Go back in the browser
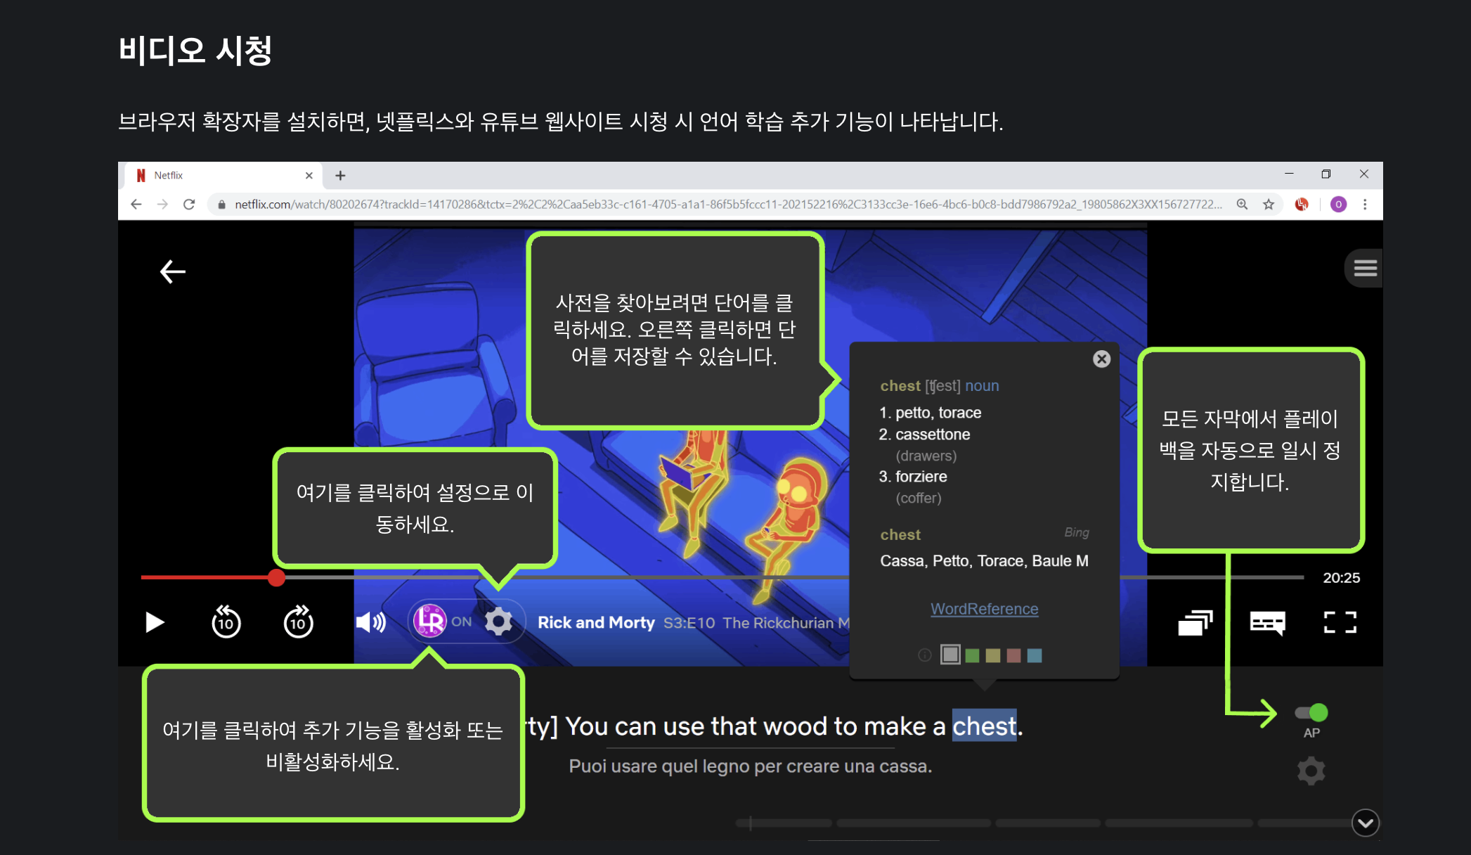The height and width of the screenshot is (855, 1471). (136, 205)
